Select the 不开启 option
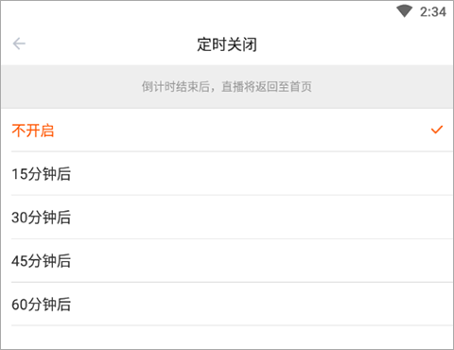 (227, 131)
